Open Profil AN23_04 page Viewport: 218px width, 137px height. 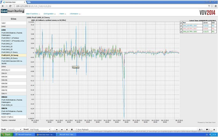7,105
